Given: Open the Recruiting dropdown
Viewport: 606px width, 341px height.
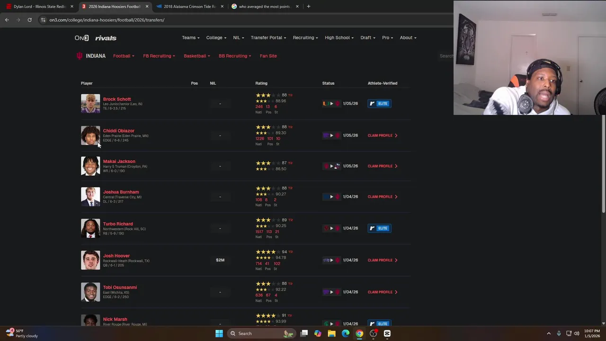Looking at the screenshot, I should click(305, 37).
